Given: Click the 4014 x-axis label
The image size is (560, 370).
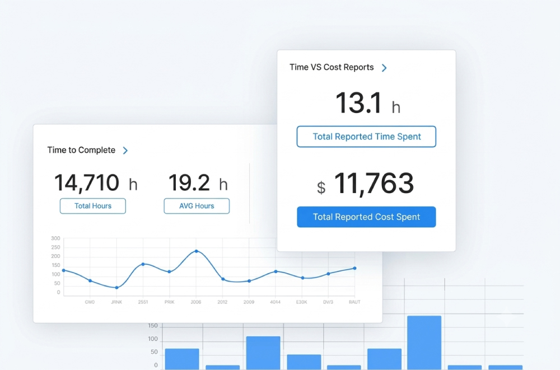Looking at the screenshot, I should pyautogui.click(x=275, y=302).
